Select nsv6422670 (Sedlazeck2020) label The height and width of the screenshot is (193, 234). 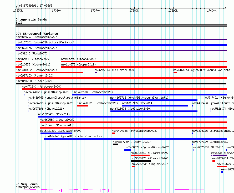[x=92, y=92]
